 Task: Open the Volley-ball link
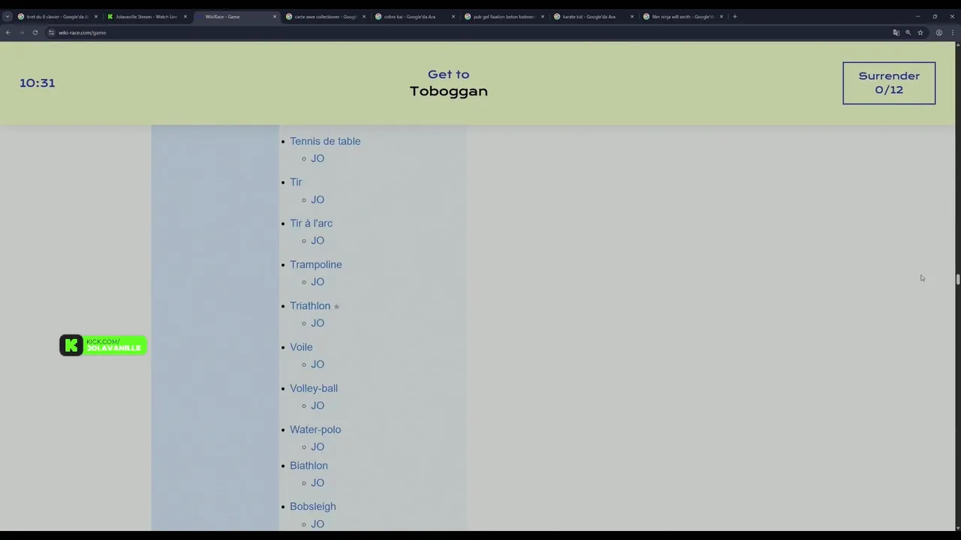(314, 388)
